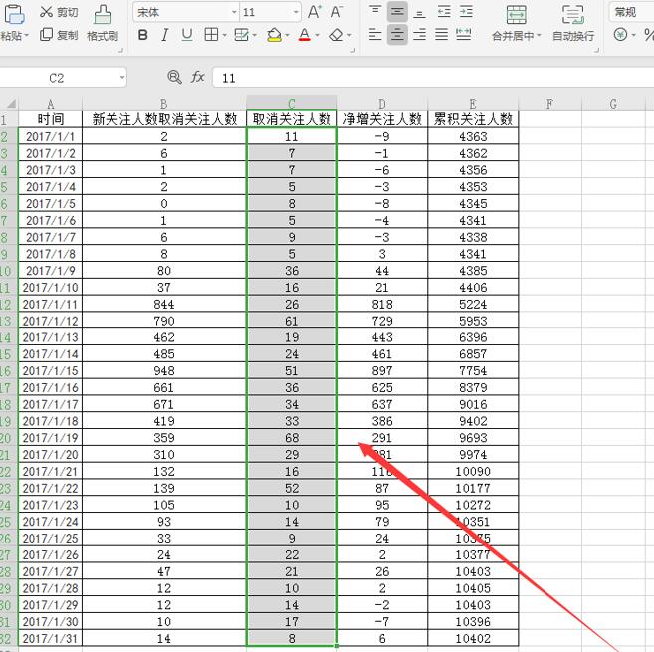Select column E header
Screen dimensions: 654x652
coord(473,104)
